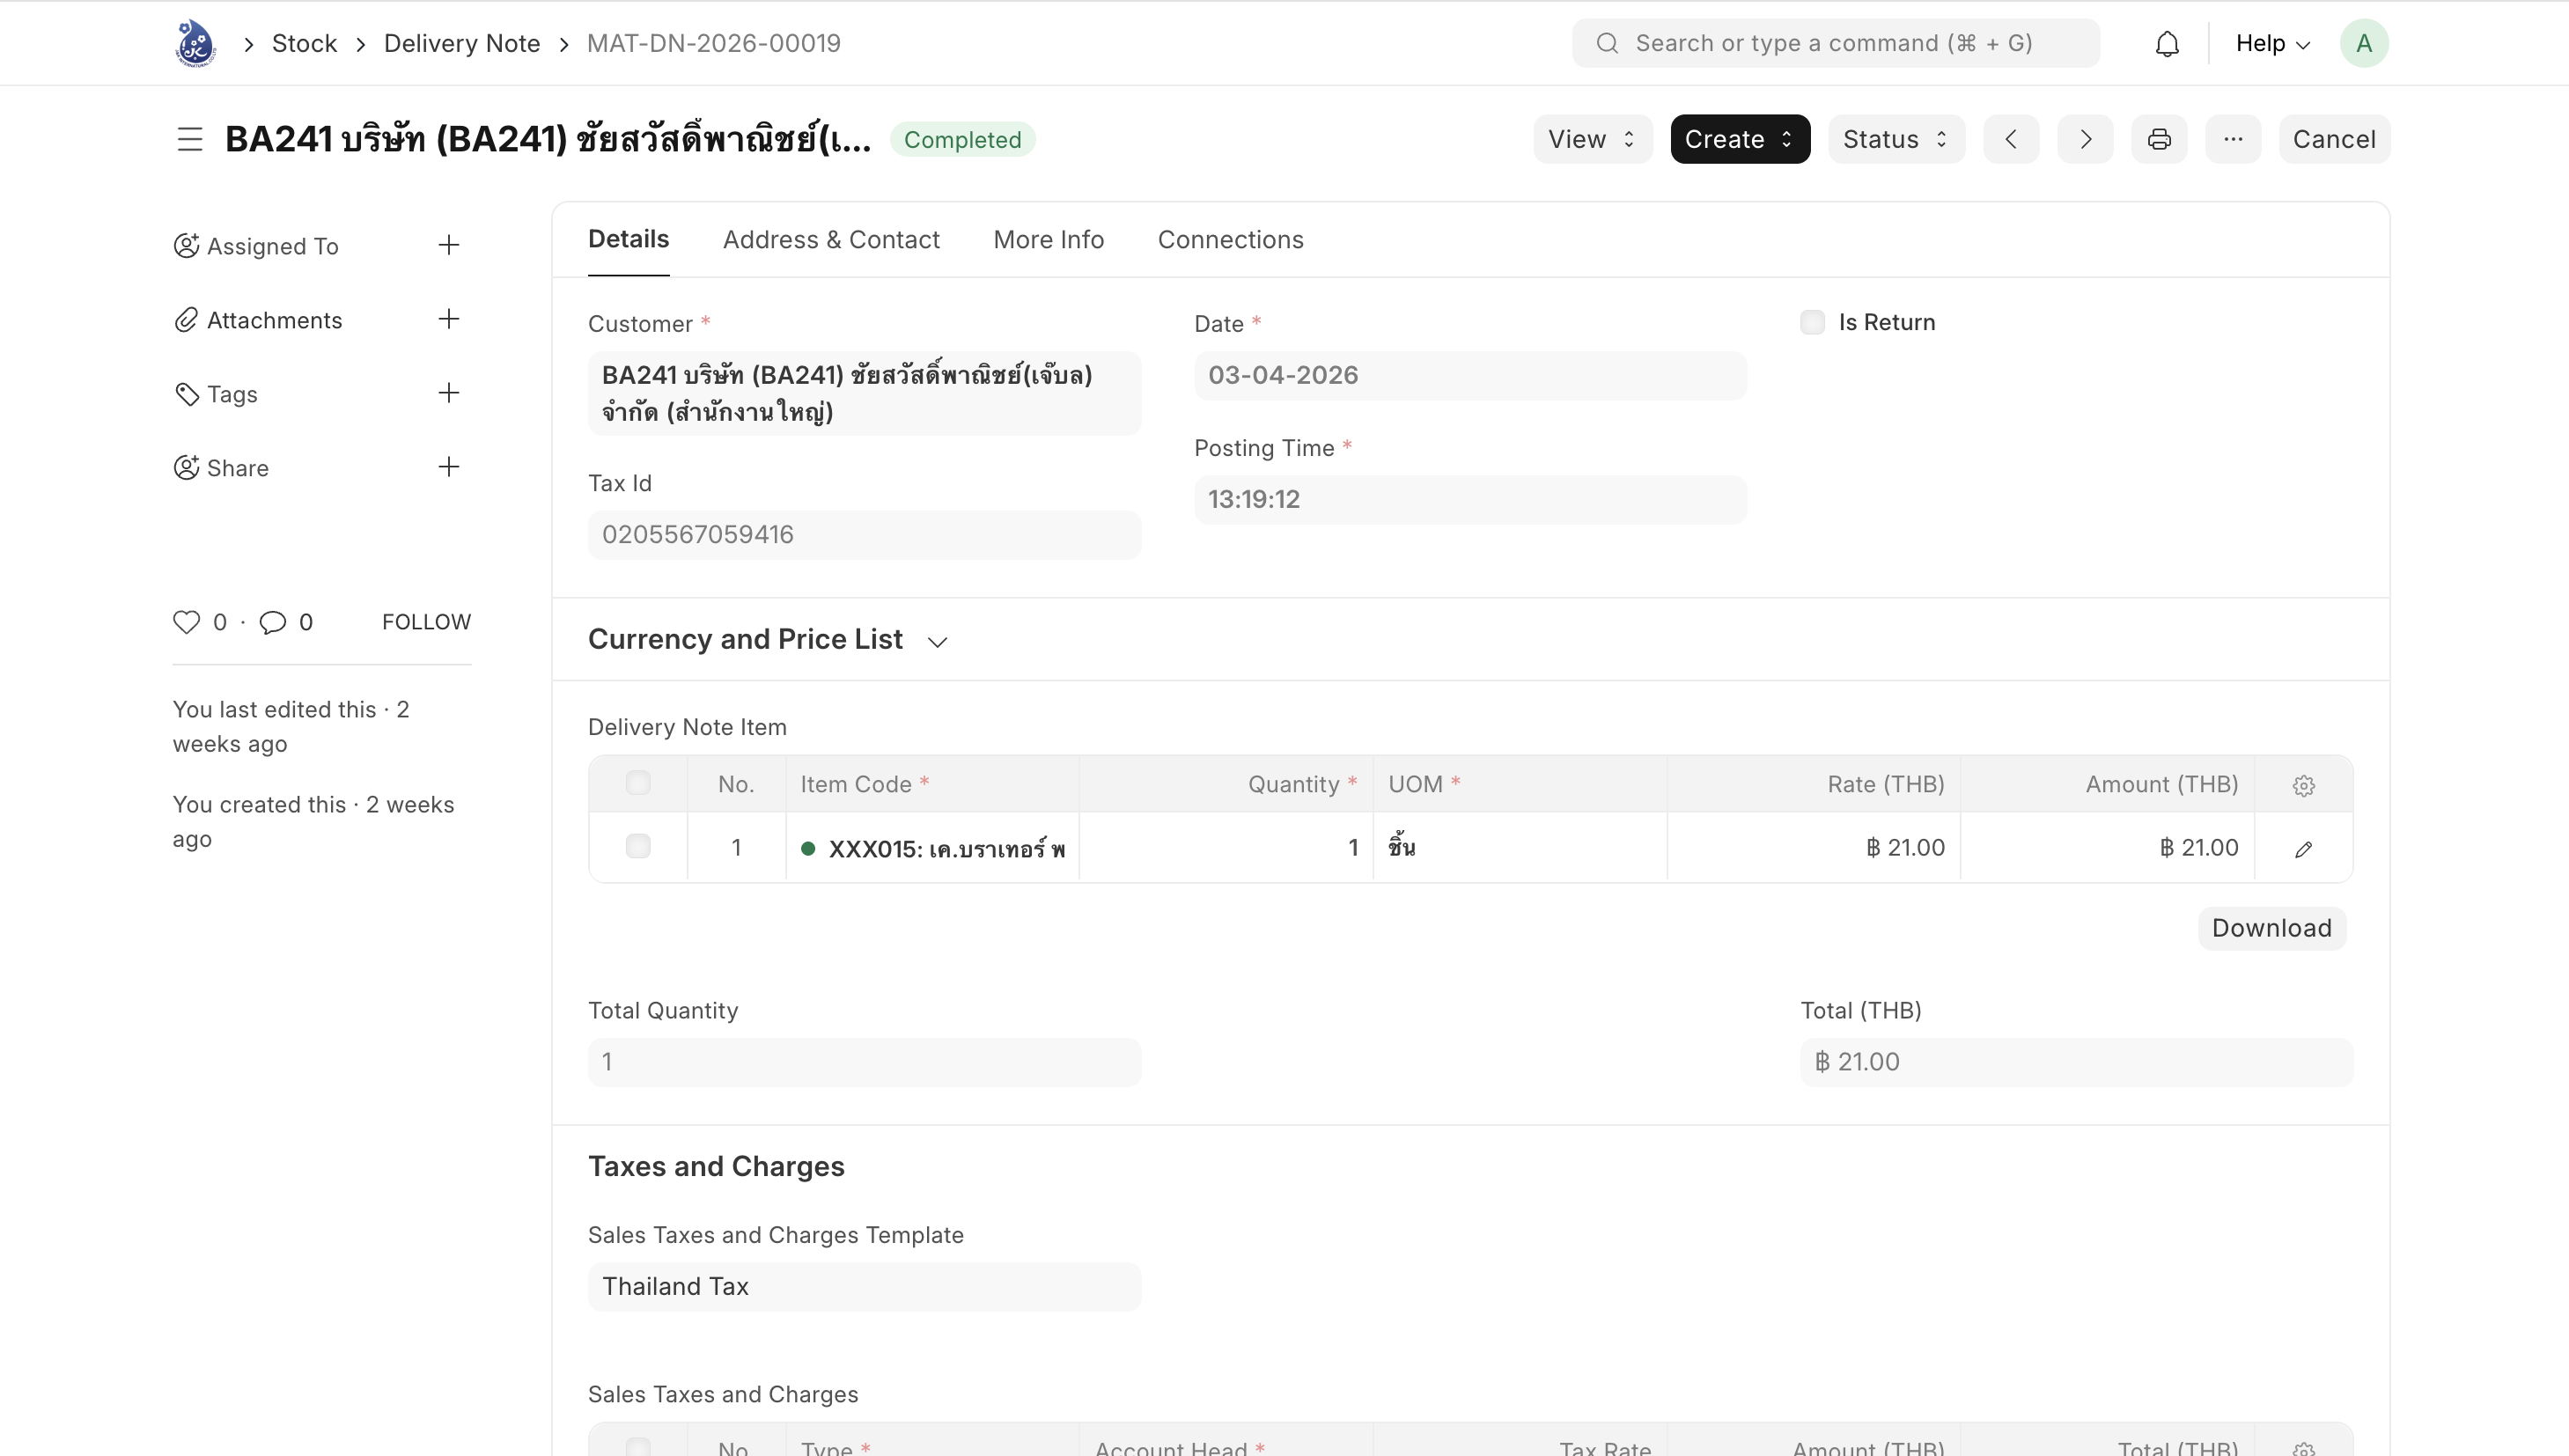Cancel the delivery note
This screenshot has width=2569, height=1456.
pos(2334,139)
